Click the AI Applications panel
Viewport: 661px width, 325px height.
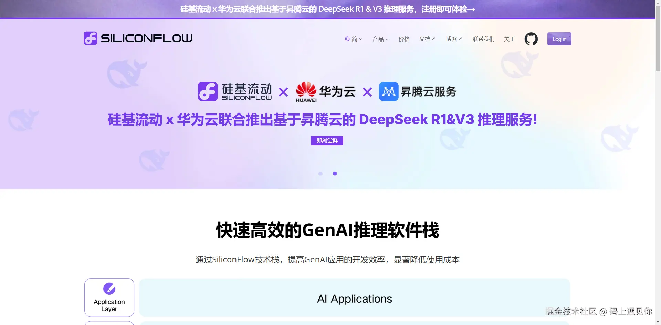coord(355,298)
